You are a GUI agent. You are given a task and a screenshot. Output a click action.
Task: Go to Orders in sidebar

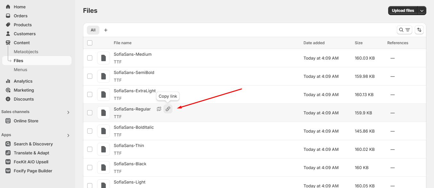21,16
